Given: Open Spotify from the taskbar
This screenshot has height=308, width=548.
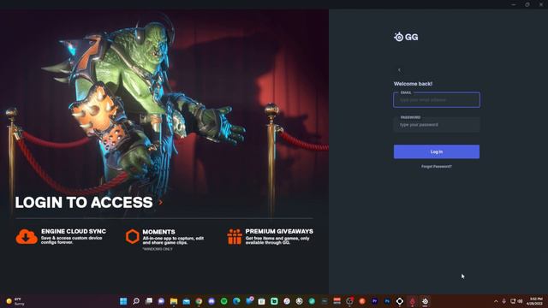Looking at the screenshot, I should click(x=224, y=301).
